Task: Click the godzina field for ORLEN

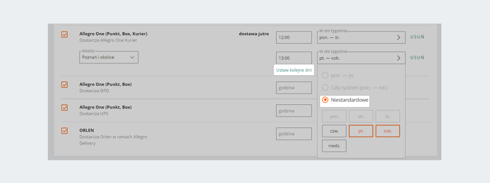Action: pos(294,134)
